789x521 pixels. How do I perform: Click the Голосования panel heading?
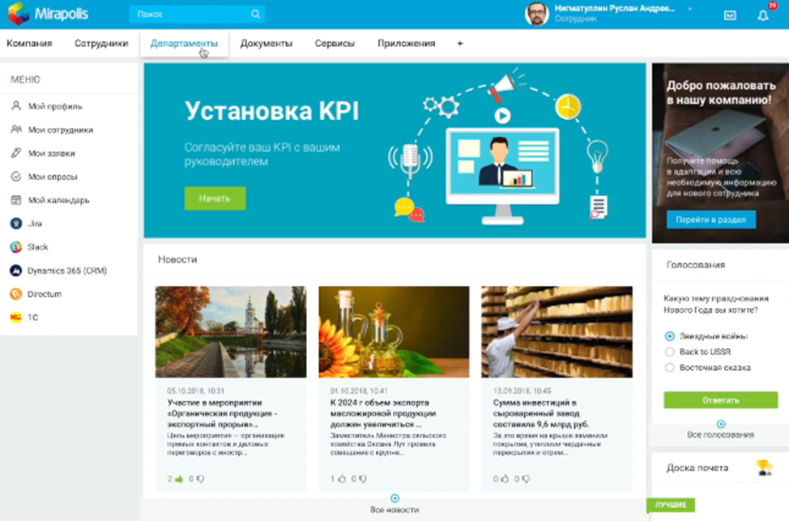pyautogui.click(x=695, y=265)
